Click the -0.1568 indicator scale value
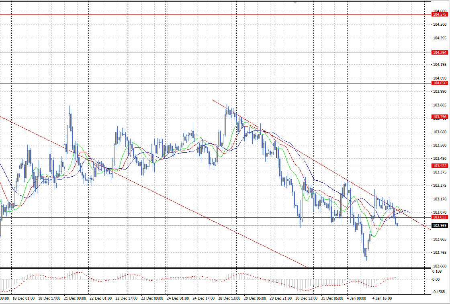The width and height of the screenshot is (450, 304). [x=438, y=292]
